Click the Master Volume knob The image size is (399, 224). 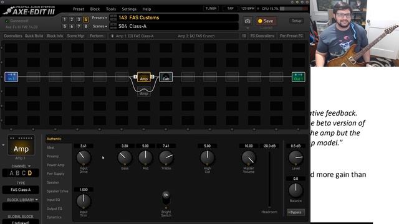tap(249, 157)
